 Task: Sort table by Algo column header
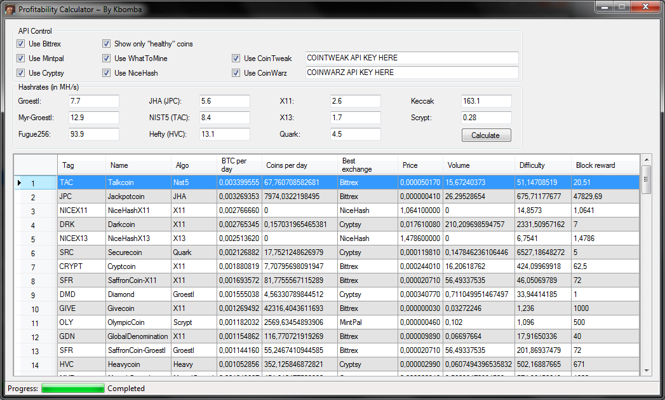[194, 165]
